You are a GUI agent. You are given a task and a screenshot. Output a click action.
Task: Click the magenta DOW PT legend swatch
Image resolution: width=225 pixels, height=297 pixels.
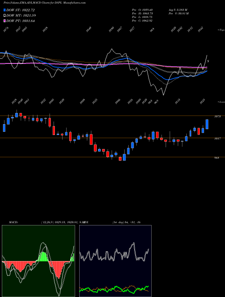[5, 21]
